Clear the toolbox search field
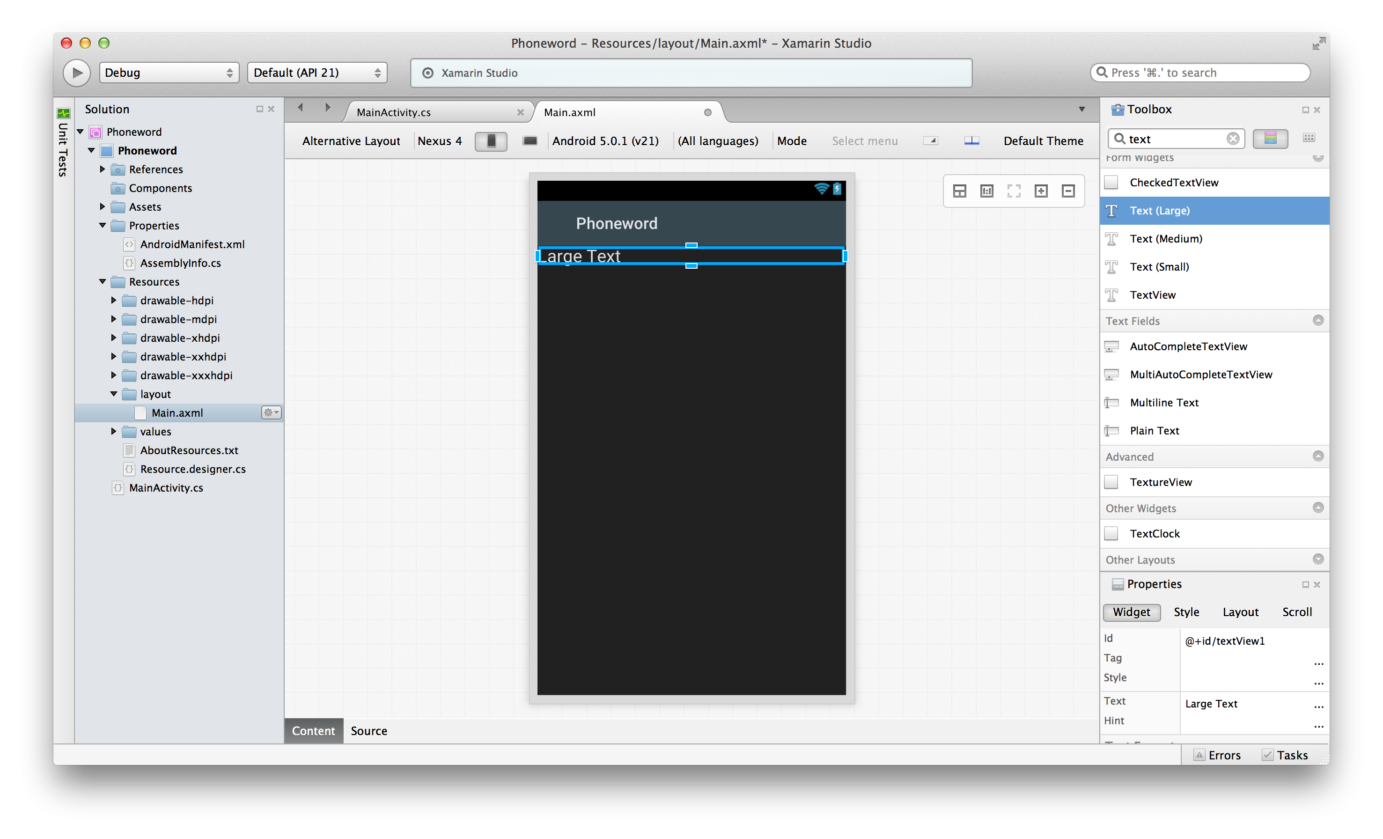The image size is (1383, 839). point(1233,139)
